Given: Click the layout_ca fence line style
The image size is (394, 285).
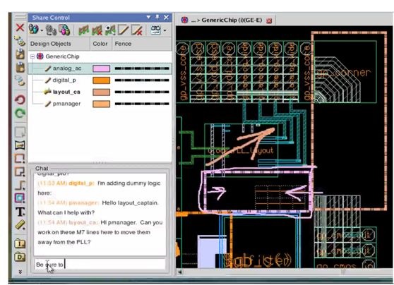Looking at the screenshot, I should [142, 92].
